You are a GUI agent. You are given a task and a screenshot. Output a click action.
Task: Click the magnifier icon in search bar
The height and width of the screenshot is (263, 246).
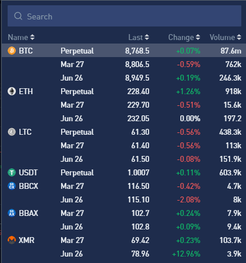(x=18, y=16)
